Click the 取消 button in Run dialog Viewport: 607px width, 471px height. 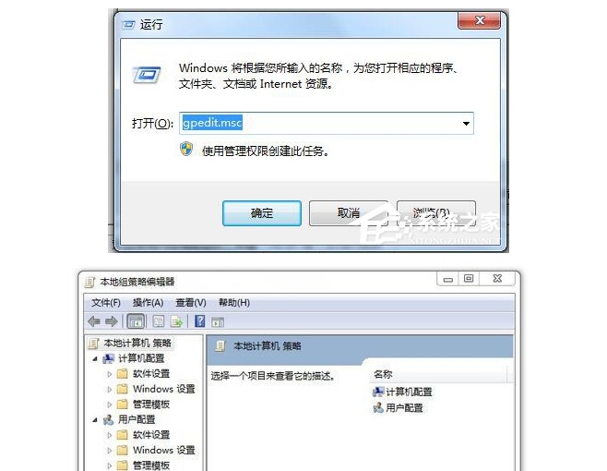pyautogui.click(x=349, y=213)
